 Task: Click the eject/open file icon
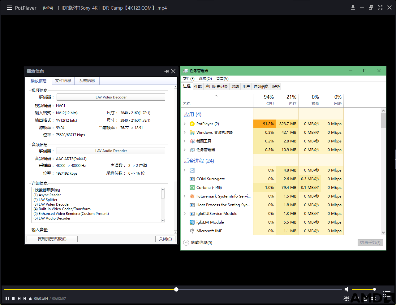[30, 298]
